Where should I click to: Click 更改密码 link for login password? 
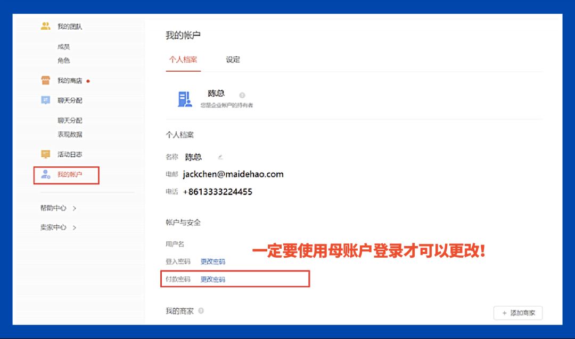[212, 261]
